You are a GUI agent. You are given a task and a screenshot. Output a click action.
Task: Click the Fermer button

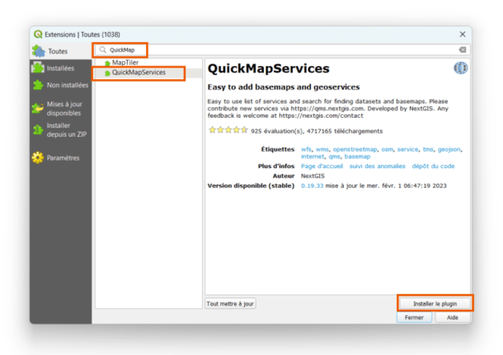point(414,317)
